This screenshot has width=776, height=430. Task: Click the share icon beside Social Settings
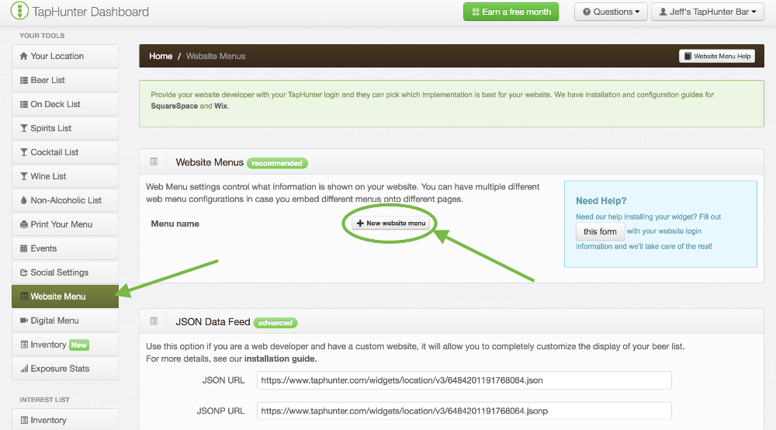24,272
